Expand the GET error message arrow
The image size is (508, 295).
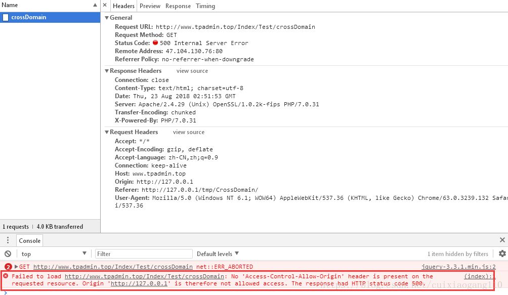[16, 267]
